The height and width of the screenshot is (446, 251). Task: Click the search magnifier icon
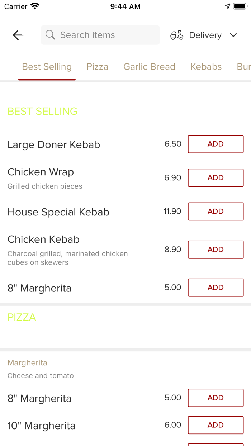50,35
